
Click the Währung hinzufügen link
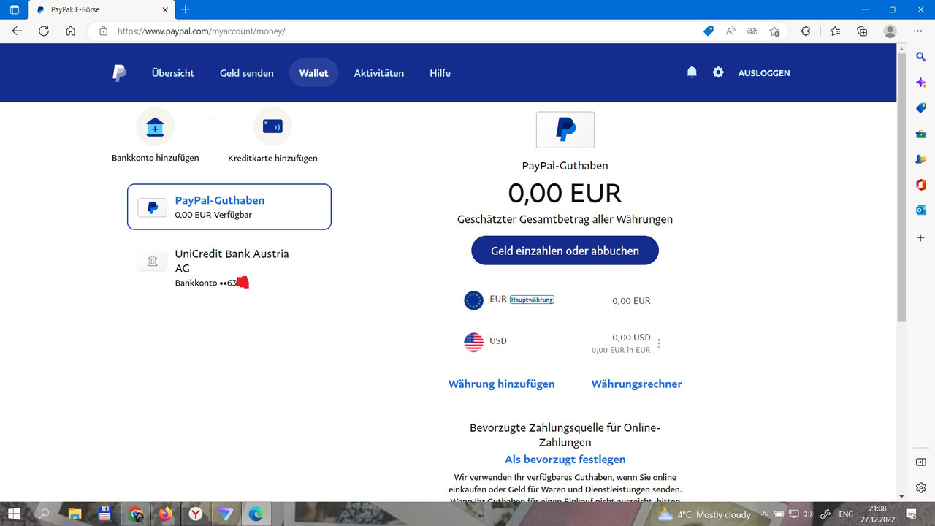(x=502, y=384)
